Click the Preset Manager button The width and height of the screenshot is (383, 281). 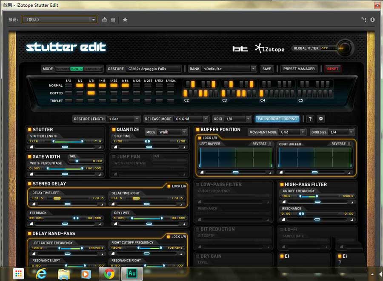(299, 69)
